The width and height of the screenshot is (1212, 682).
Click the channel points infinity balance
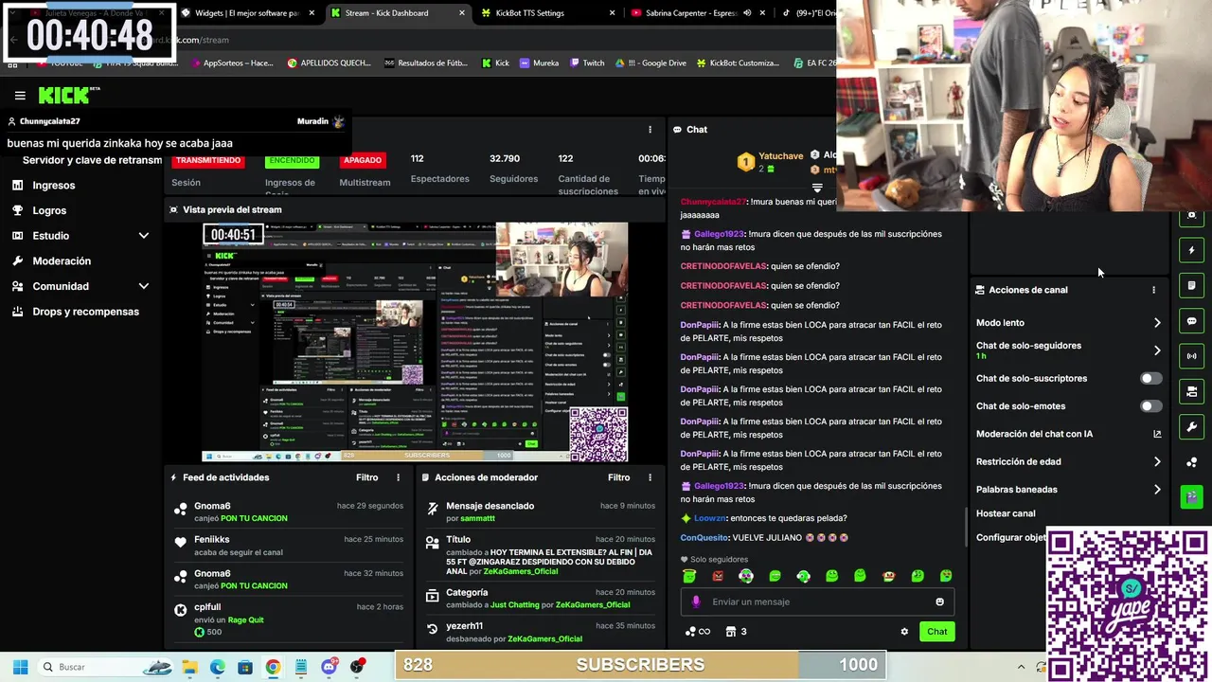click(x=697, y=632)
